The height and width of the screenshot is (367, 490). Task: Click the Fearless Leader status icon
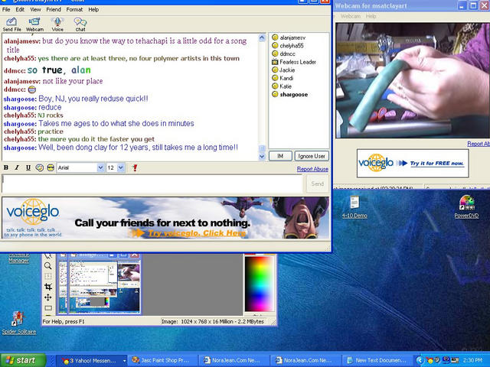[x=275, y=62]
